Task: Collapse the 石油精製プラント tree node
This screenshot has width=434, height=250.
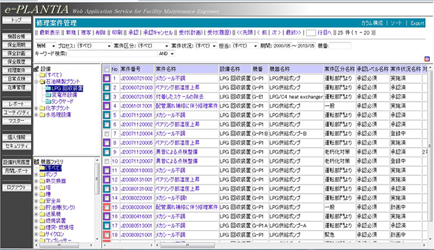Action: pos(36,82)
